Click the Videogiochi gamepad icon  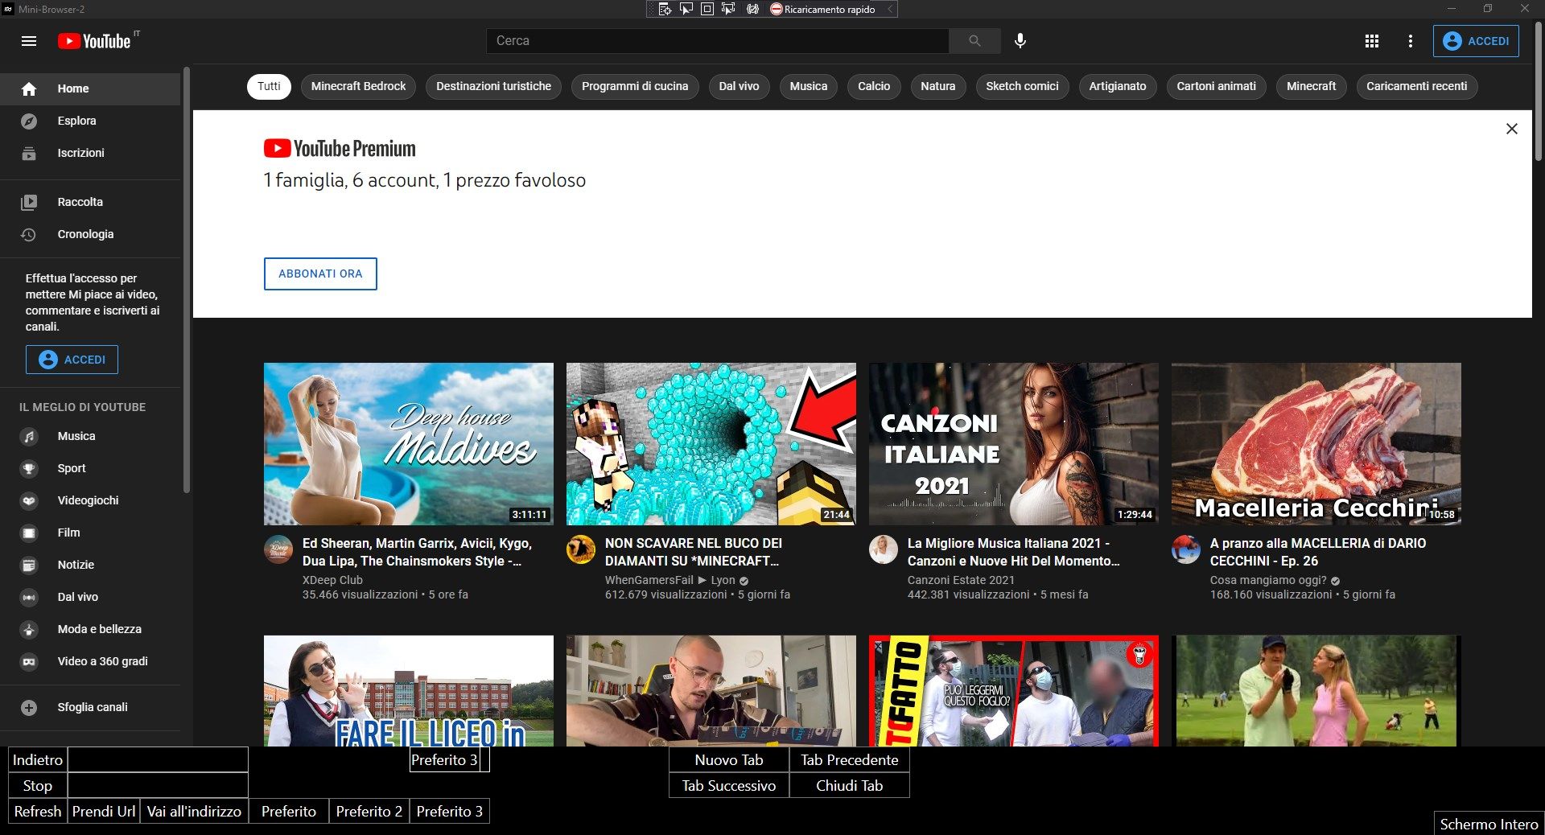pos(29,500)
